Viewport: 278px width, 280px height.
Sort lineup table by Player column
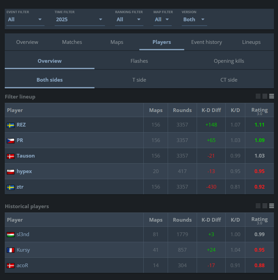point(74,110)
